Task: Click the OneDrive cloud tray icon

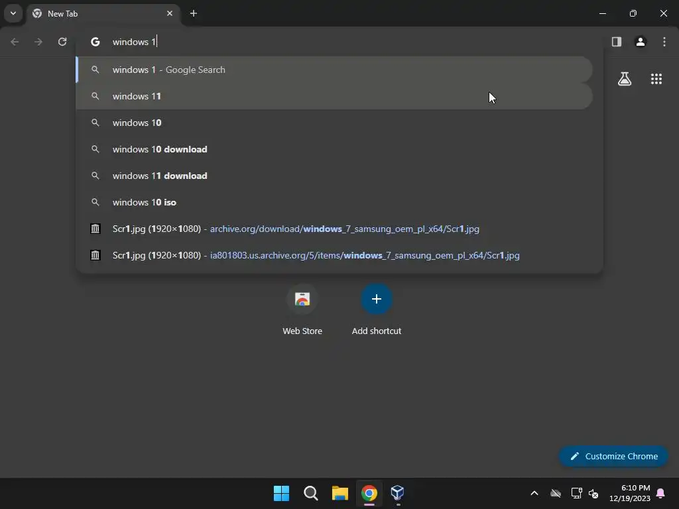Action: pyautogui.click(x=556, y=493)
